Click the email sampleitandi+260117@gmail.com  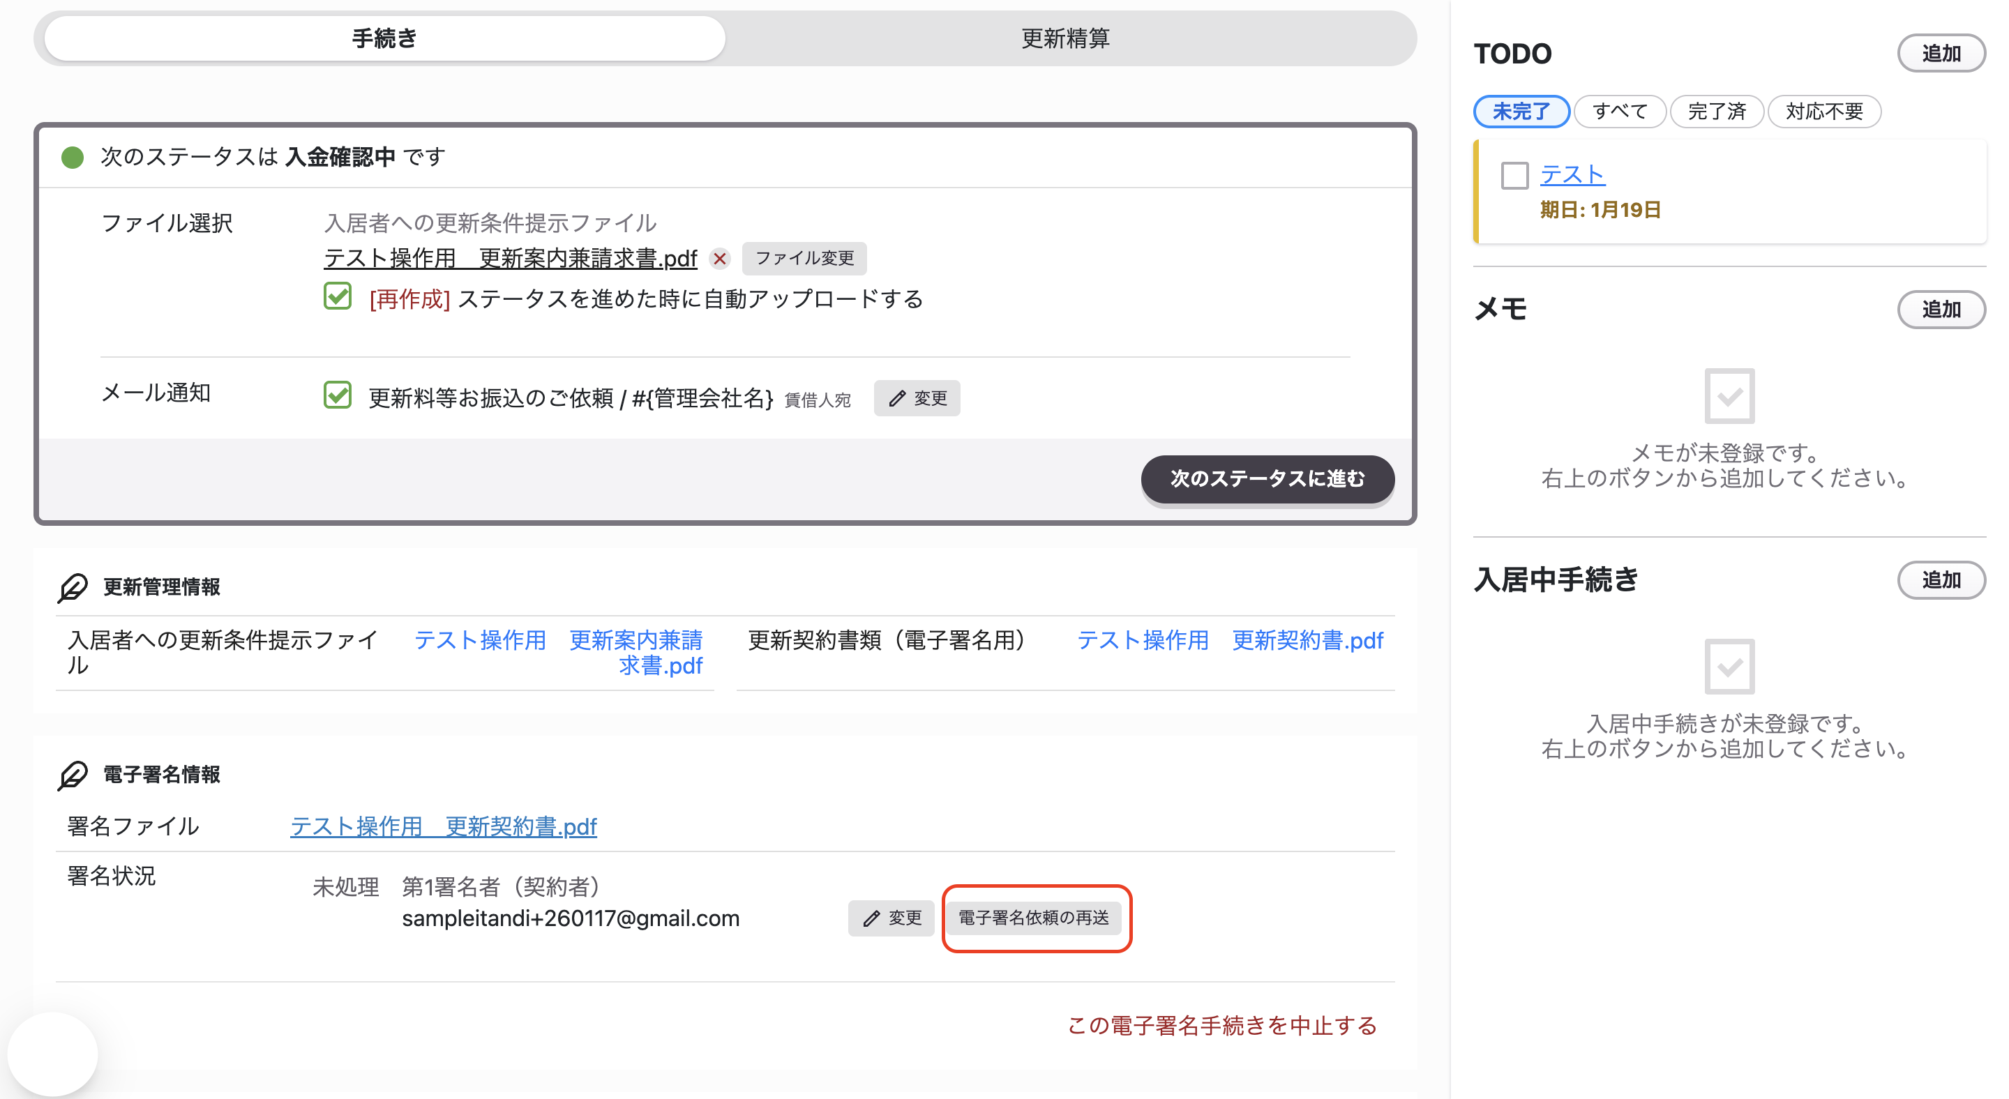[570, 918]
